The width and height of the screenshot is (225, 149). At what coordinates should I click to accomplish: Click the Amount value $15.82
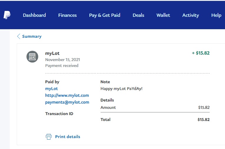click(x=204, y=107)
